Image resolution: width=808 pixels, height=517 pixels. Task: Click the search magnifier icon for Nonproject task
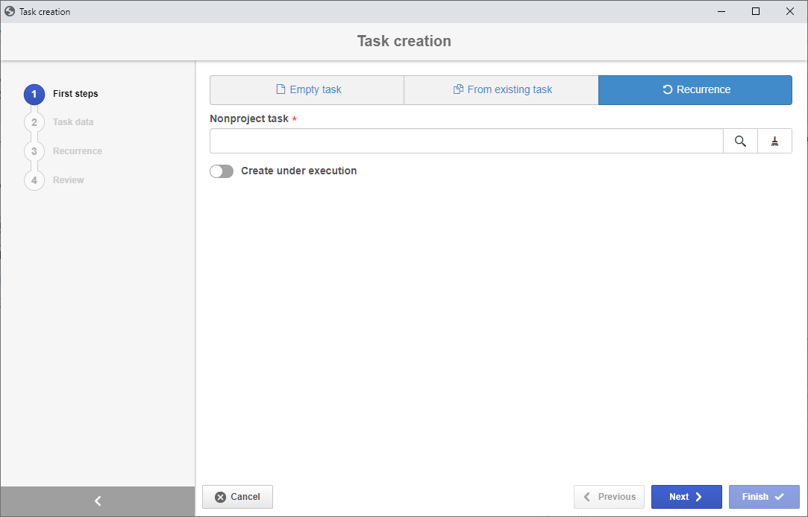(x=740, y=141)
